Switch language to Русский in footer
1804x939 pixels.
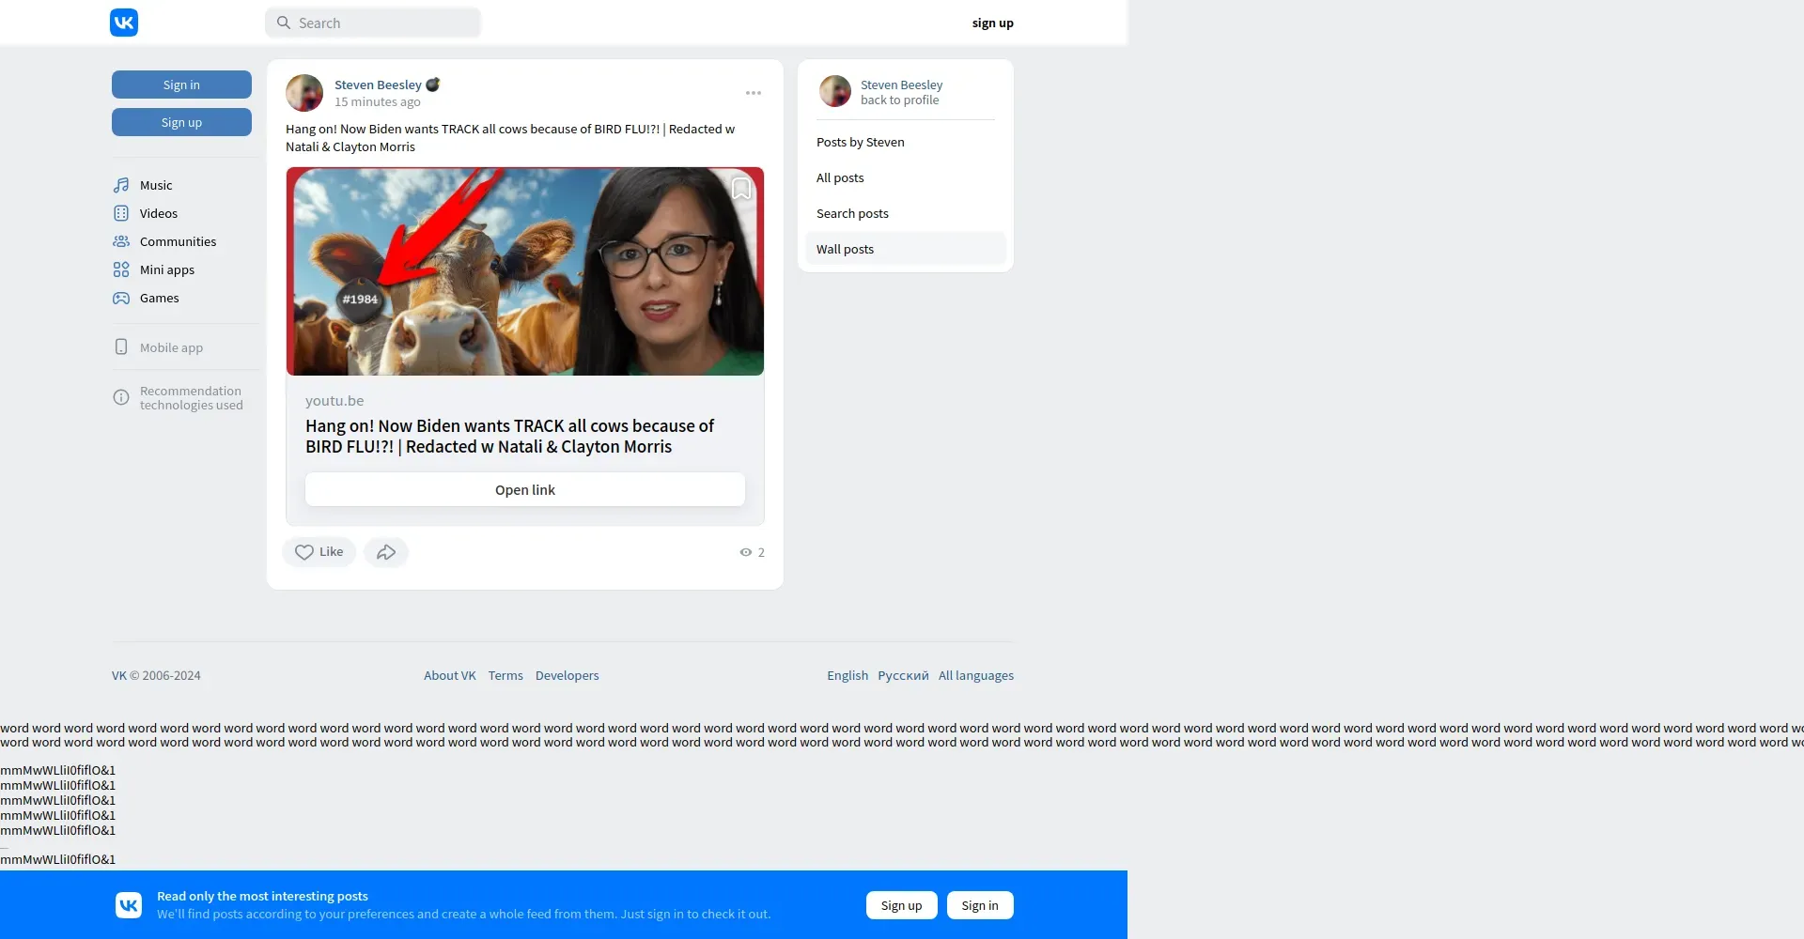(x=903, y=675)
